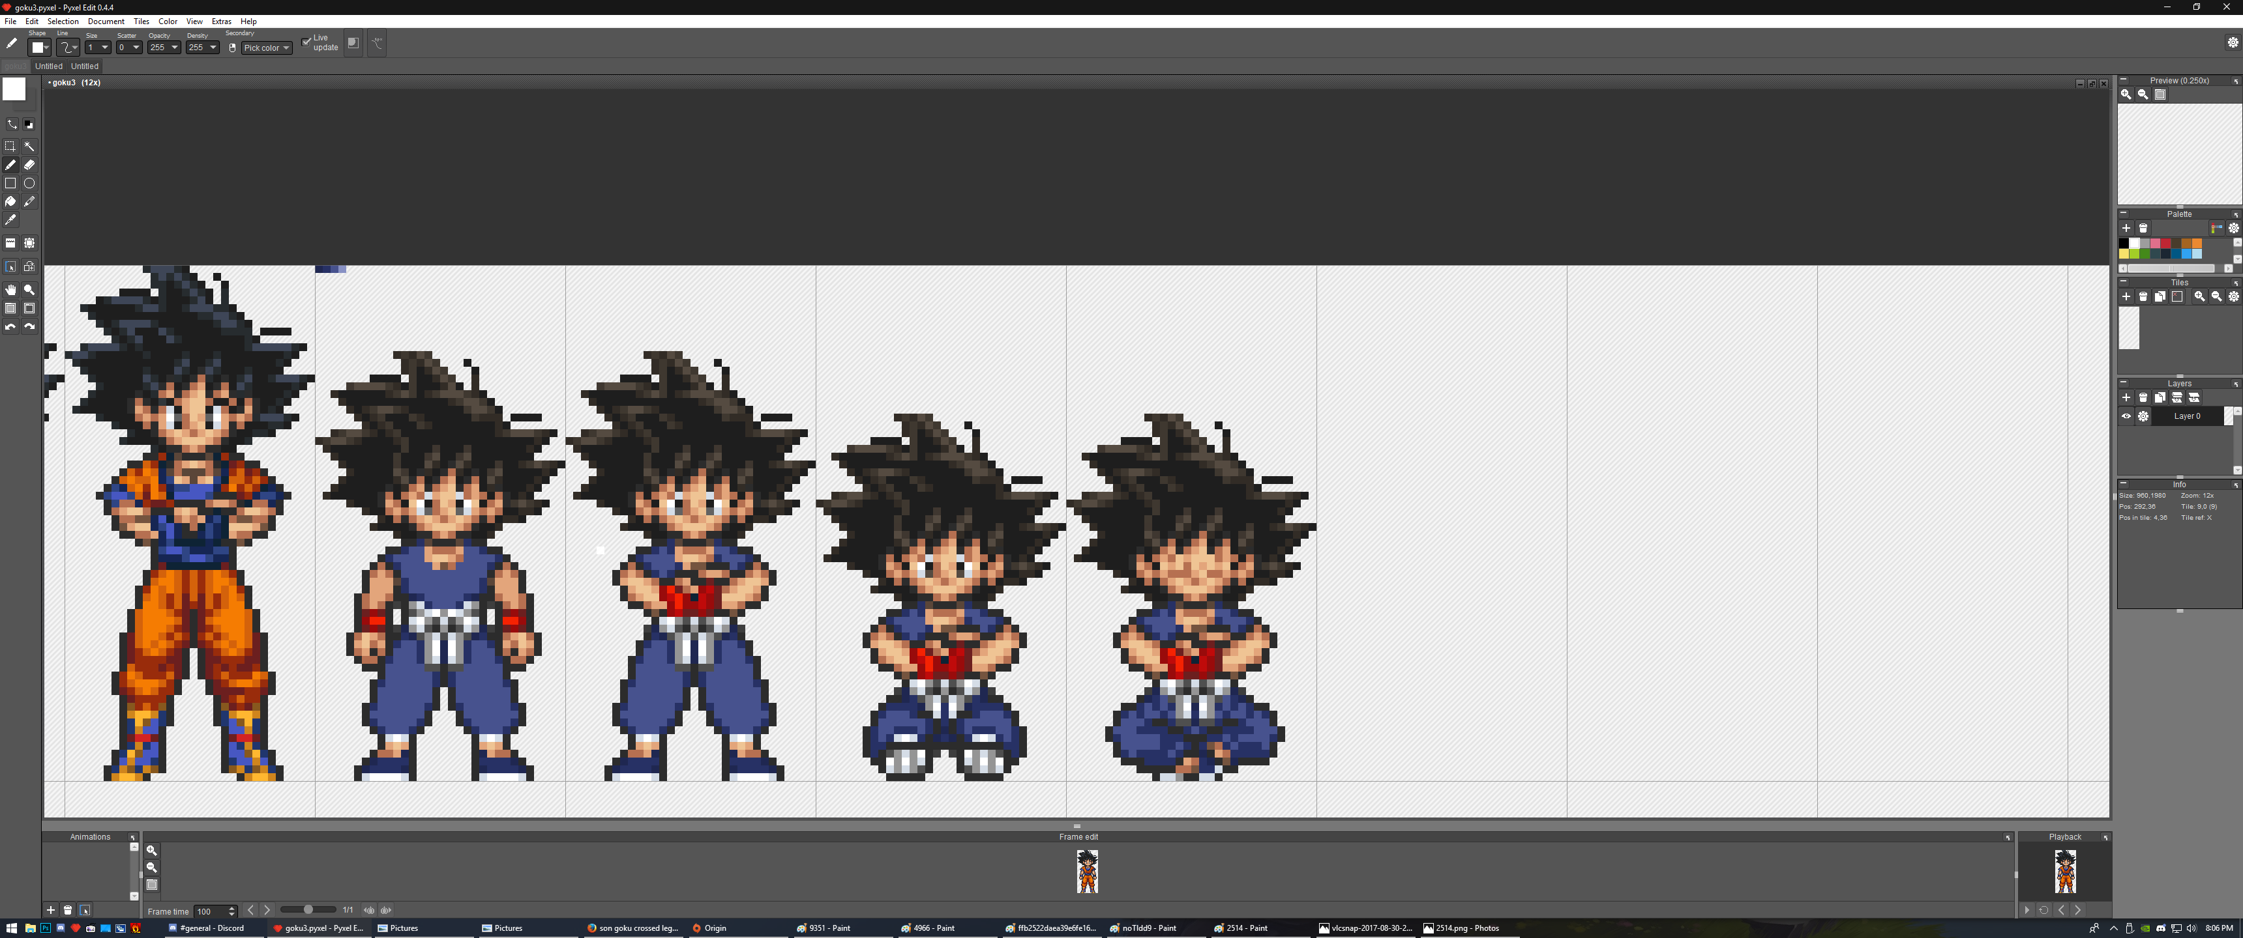The width and height of the screenshot is (2243, 938).
Task: Open the brush Shape dropdown
Action: pos(40,47)
